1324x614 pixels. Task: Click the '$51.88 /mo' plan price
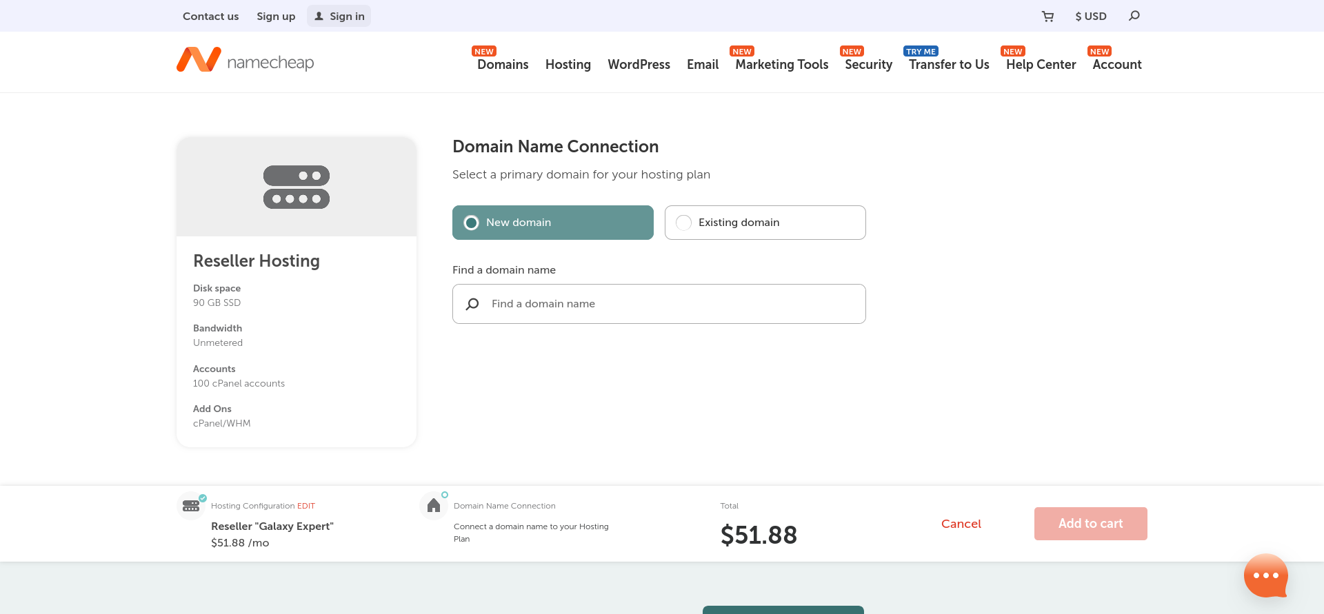coord(240,543)
